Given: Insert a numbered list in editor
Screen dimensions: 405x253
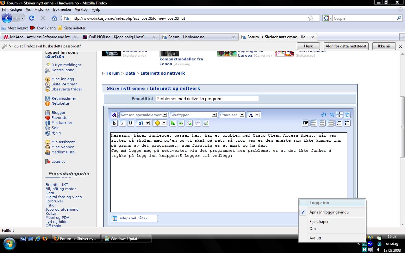Looking at the screenshot, I should pyautogui.click(x=339, y=123).
